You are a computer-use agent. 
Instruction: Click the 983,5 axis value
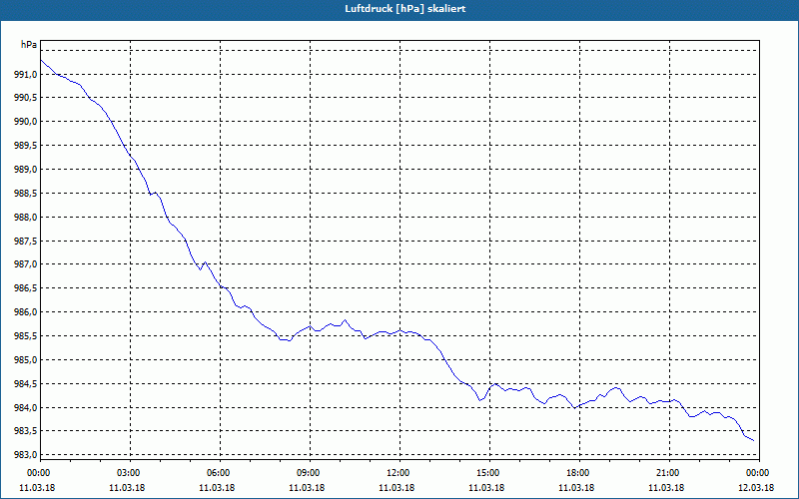(26, 431)
